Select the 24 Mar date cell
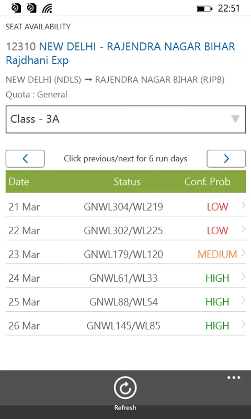This screenshot has width=251, height=419. pyautogui.click(x=24, y=278)
